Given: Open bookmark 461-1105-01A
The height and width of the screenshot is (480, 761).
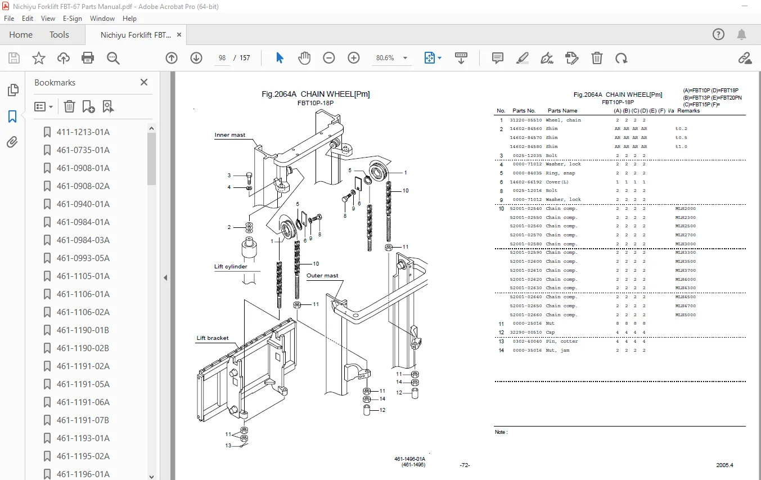Looking at the screenshot, I should click(x=83, y=276).
